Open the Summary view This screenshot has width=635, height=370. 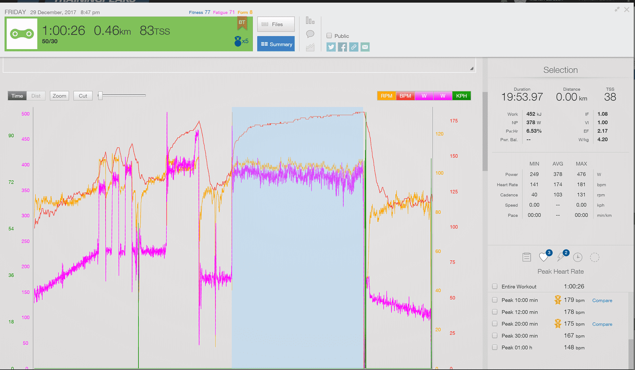[x=276, y=44]
